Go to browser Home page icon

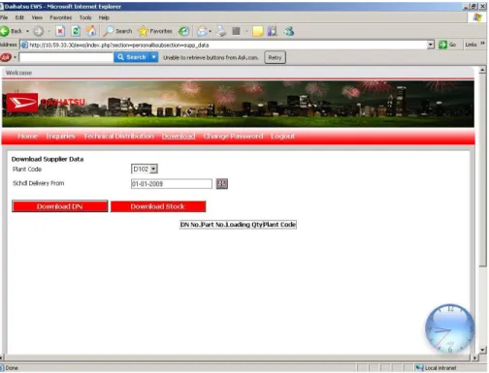tap(91, 31)
